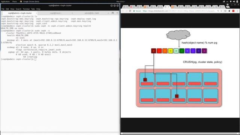Click the Chrome reload button
Image resolution: width=240 pixels, height=135 pixels.
point(130,11)
